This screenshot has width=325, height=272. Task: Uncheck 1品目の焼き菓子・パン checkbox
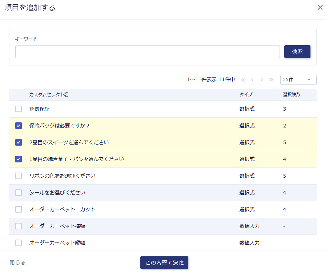[x=19, y=159]
